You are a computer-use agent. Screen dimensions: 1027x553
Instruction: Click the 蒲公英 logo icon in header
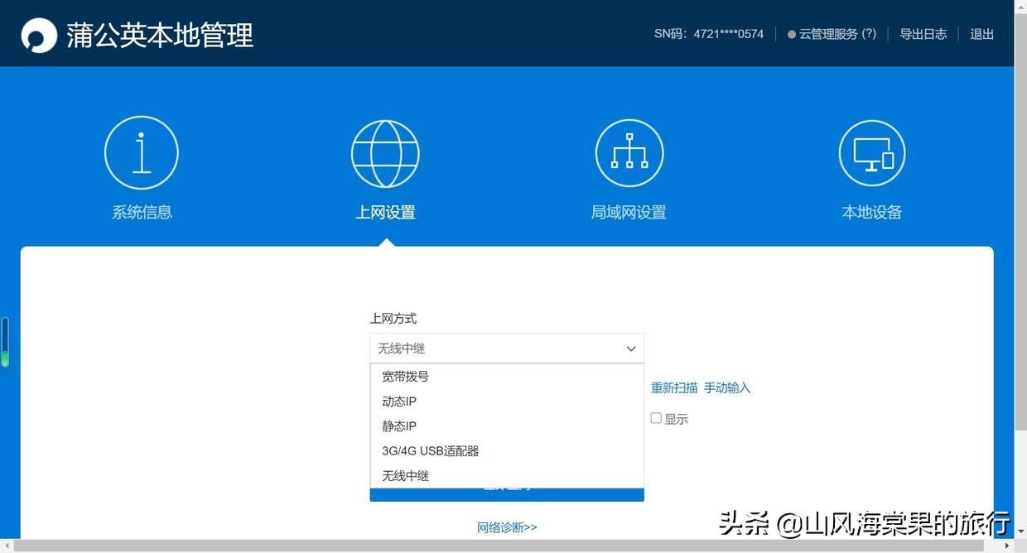39,35
